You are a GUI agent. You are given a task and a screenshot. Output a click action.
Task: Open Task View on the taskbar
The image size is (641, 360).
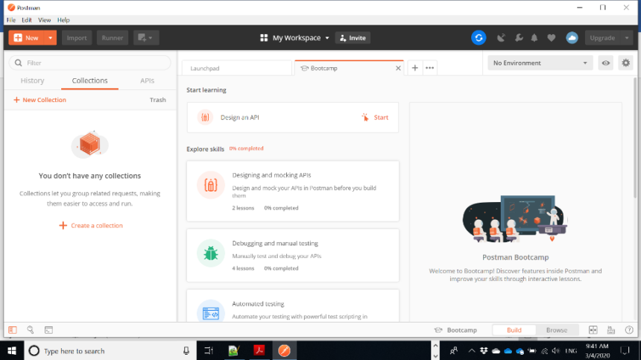pos(209,350)
